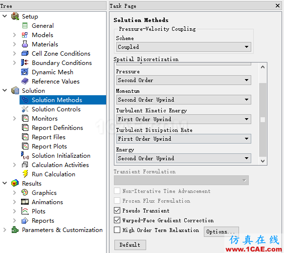Screen dimensions: 284x253
Task: Click the Solution Initialization icon
Action: 25,155
